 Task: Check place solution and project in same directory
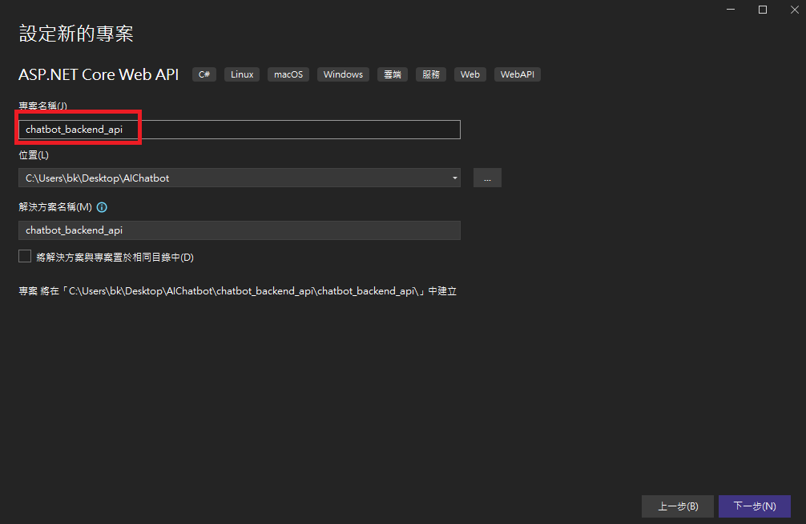pyautogui.click(x=25, y=256)
